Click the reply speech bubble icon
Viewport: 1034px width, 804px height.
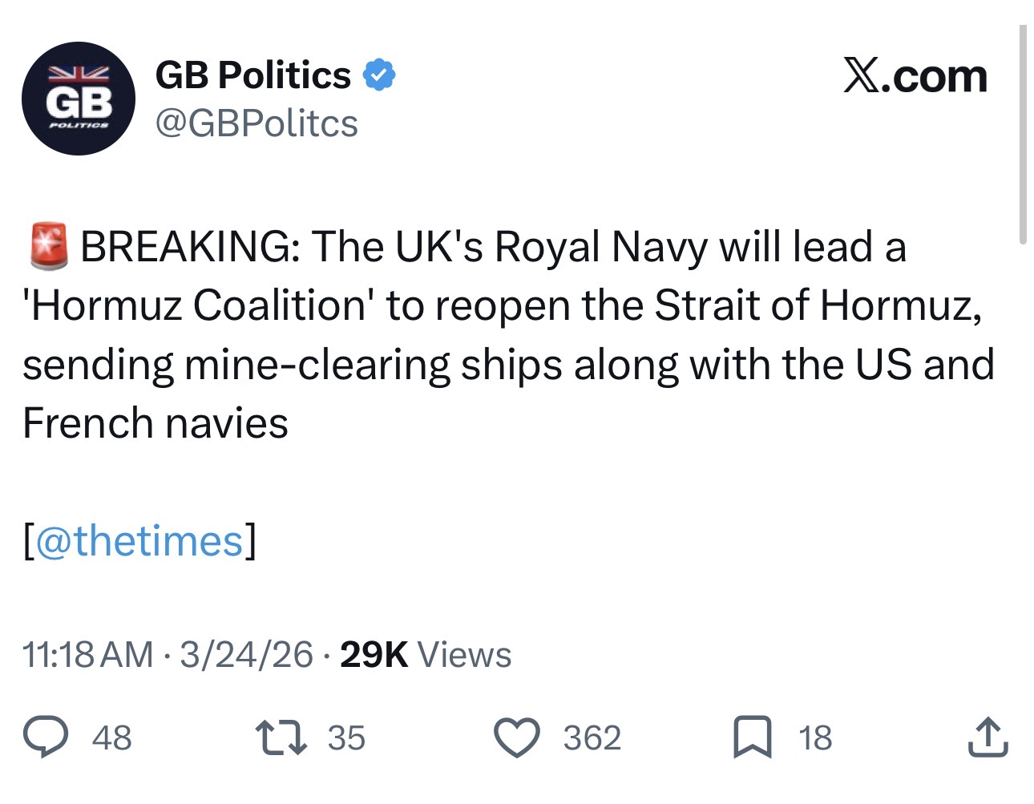(x=45, y=737)
